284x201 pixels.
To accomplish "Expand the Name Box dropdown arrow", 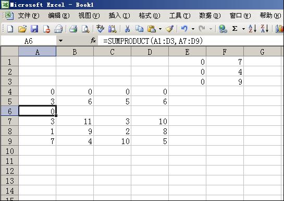I will pos(60,41).
